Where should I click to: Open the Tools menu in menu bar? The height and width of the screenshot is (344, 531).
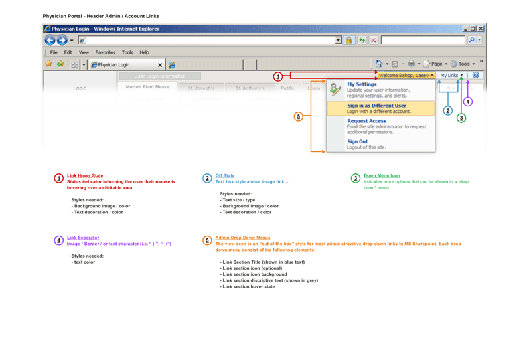point(127,52)
